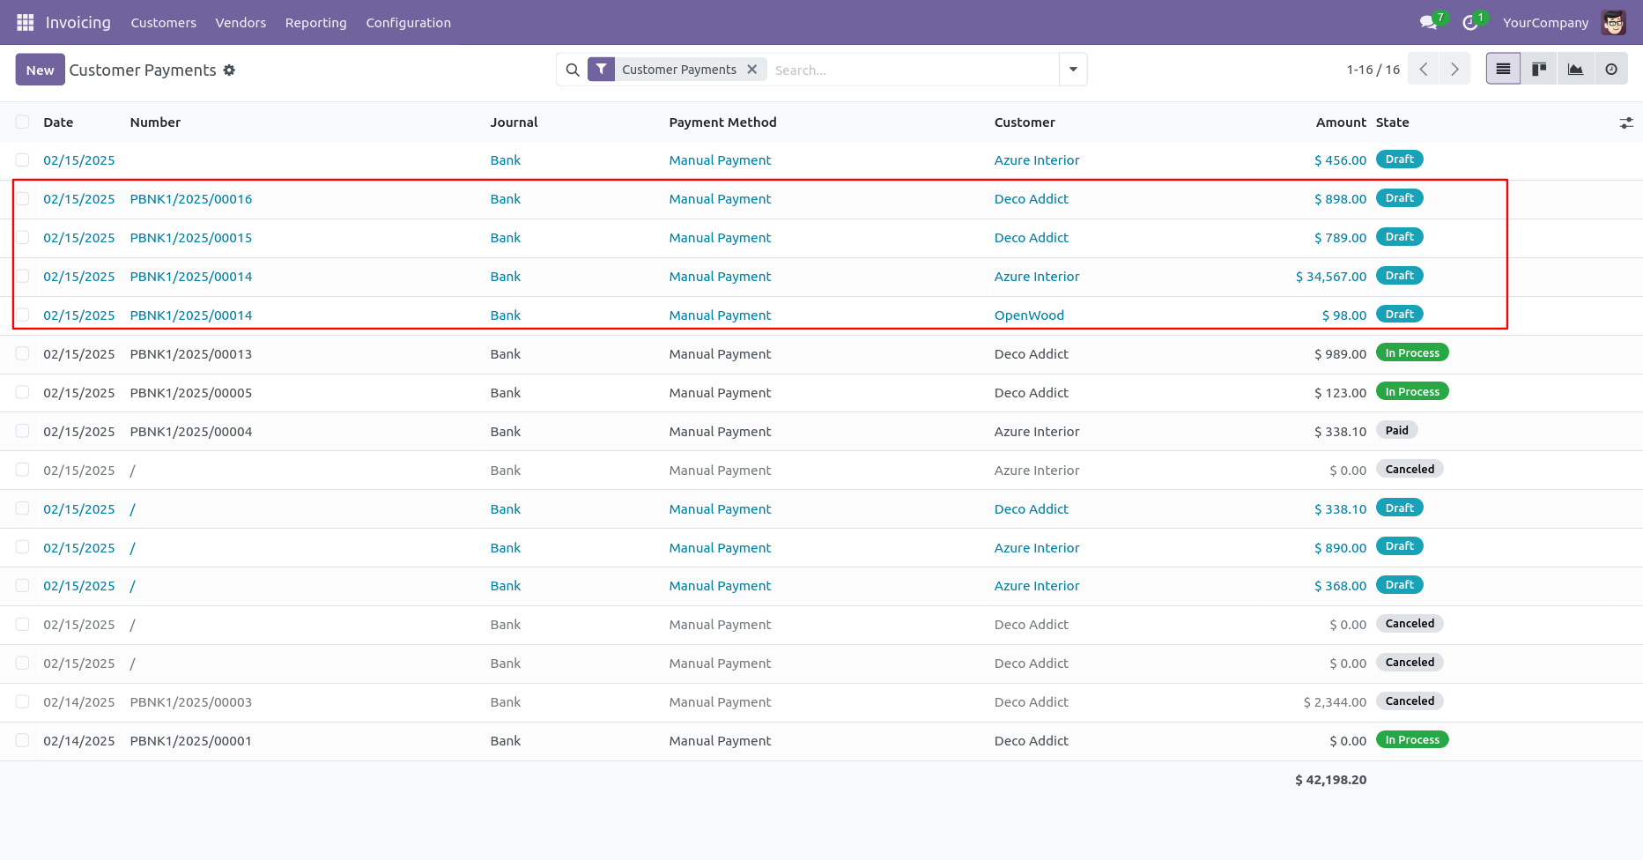Click the user avatar picture
Image resolution: width=1643 pixels, height=860 pixels.
(1614, 23)
